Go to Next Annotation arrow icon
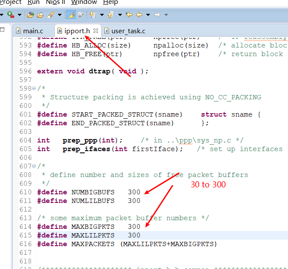The image size is (288, 269). [93, 15]
